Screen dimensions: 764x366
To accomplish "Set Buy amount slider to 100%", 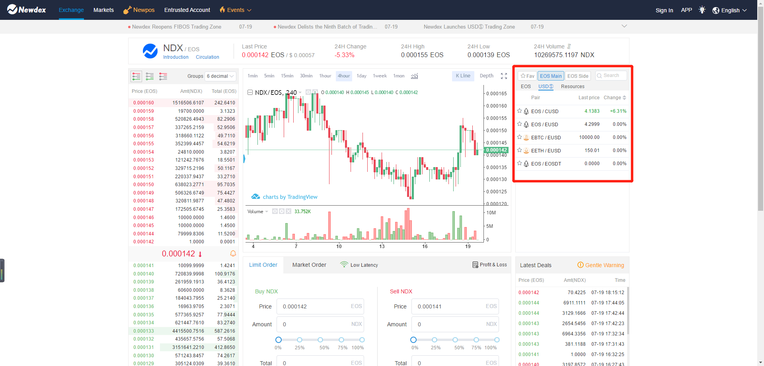I will click(362, 340).
